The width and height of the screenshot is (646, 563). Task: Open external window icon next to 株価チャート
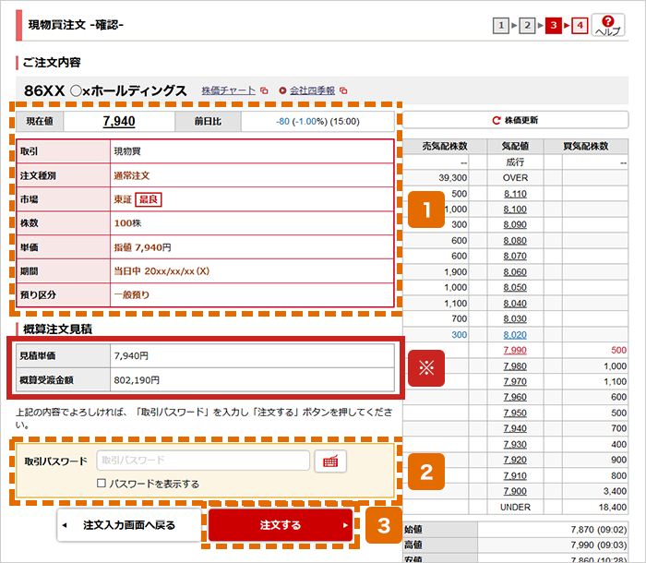click(265, 90)
